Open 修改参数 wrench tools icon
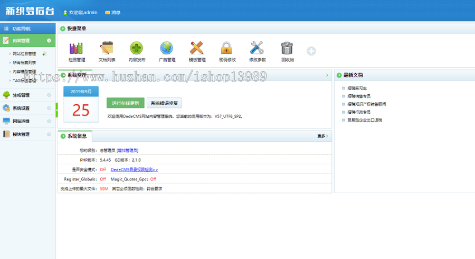Screen dimensions: 475x259 (x=257, y=48)
